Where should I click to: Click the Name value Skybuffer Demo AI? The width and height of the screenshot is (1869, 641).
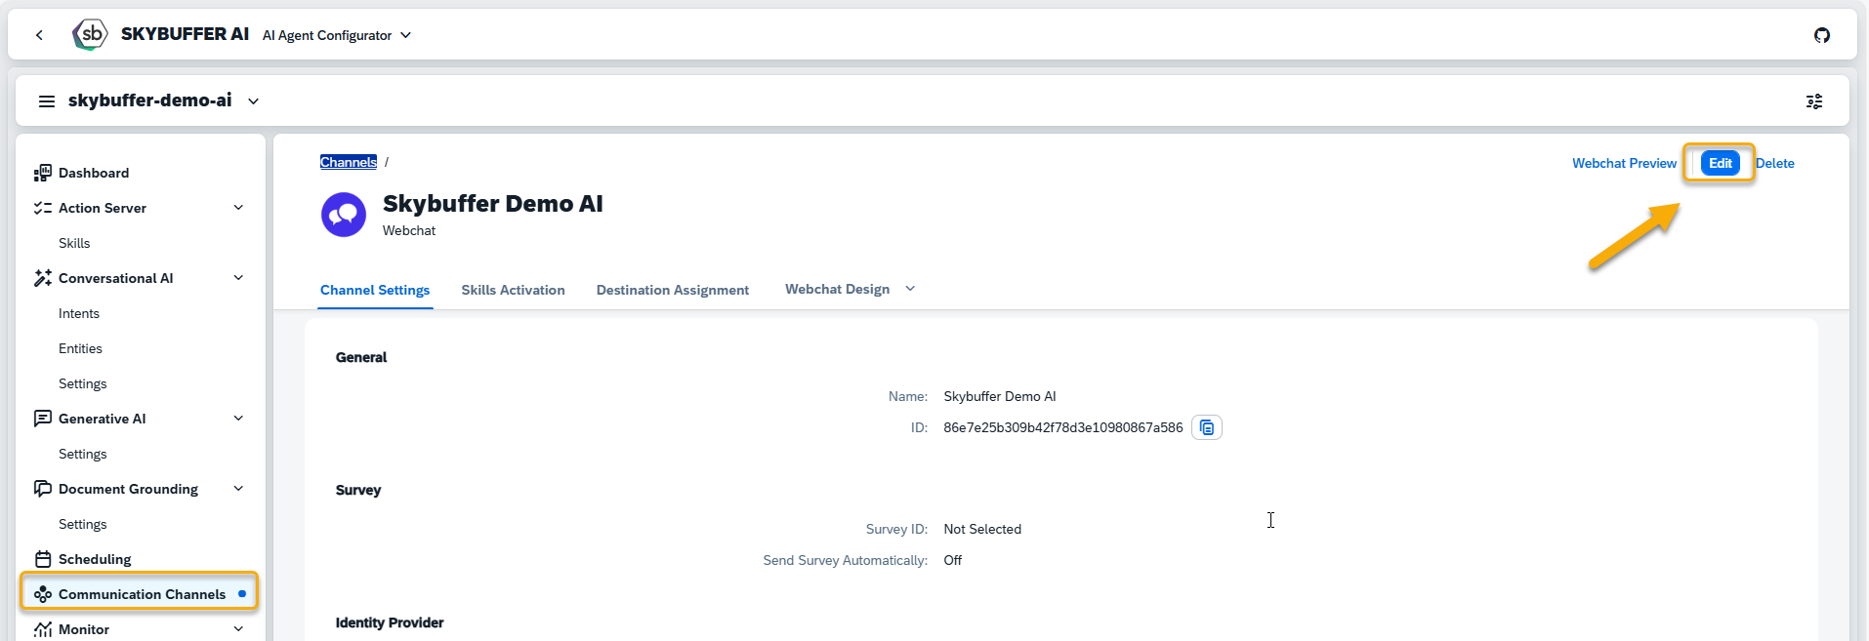tap(999, 396)
